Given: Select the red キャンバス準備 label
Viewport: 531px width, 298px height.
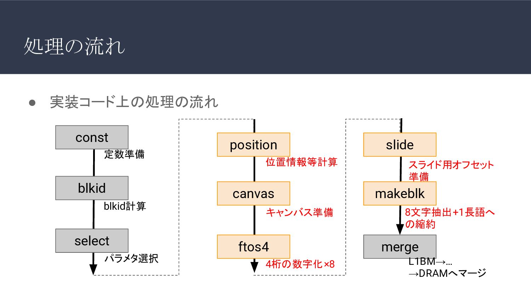Looking at the screenshot, I should tap(299, 212).
